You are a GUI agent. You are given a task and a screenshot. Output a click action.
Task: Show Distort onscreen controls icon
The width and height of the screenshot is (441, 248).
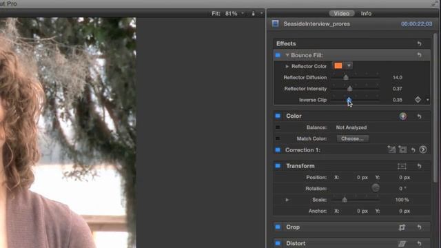(x=402, y=243)
